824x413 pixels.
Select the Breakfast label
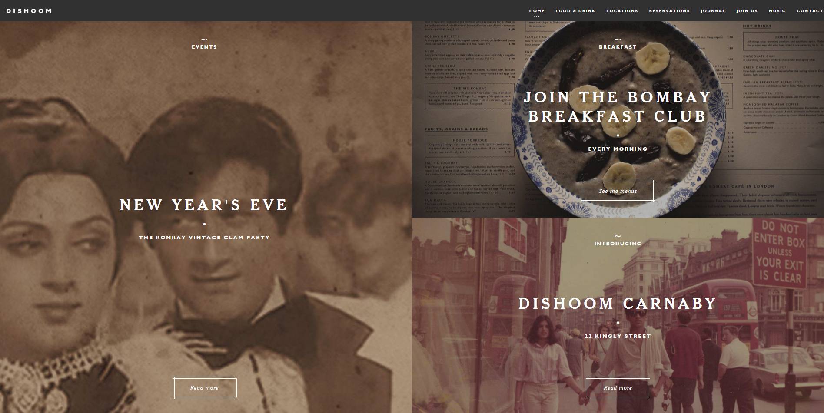click(618, 47)
